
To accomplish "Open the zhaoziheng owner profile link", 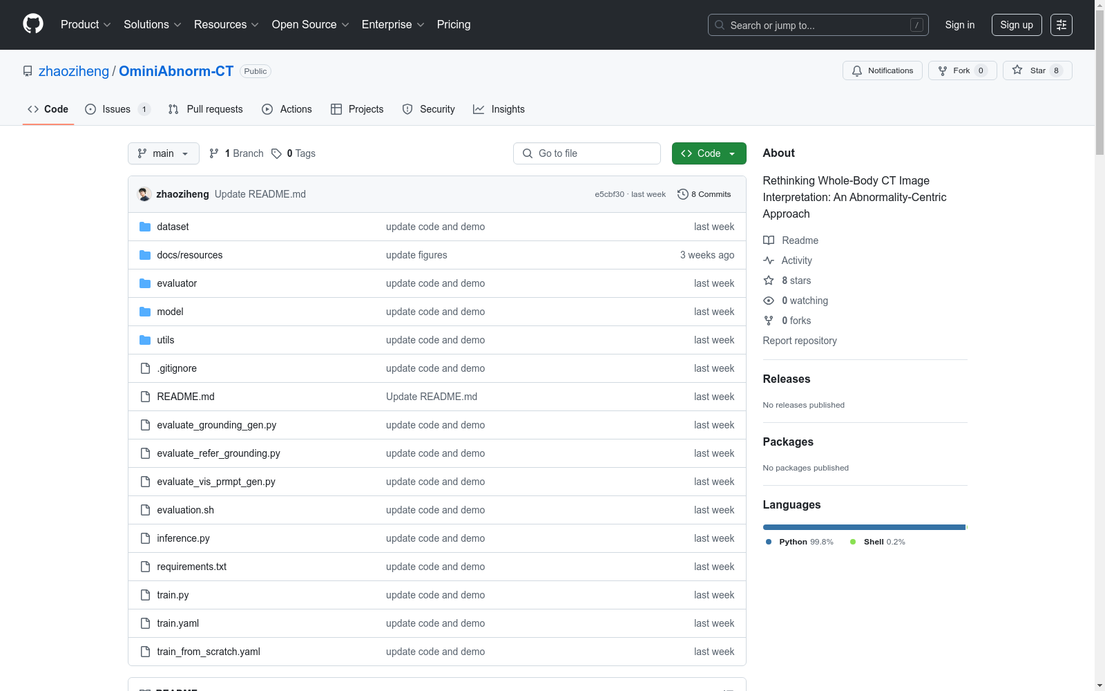I will [x=74, y=71].
